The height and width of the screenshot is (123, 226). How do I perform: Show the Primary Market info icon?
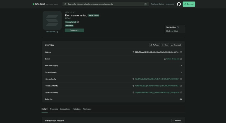78,22
